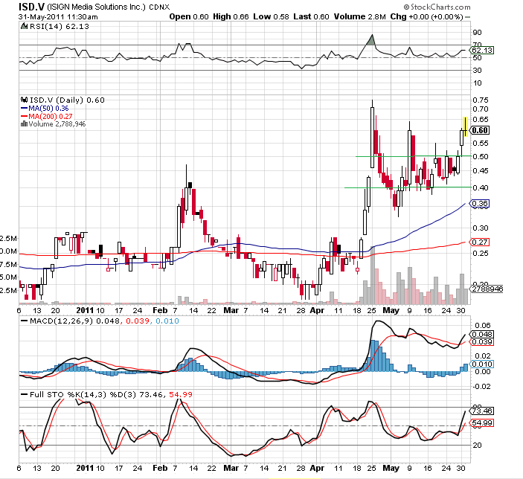Click the "Volume 2.8M" quote text
This screenshot has height=479, width=523.
point(359,16)
